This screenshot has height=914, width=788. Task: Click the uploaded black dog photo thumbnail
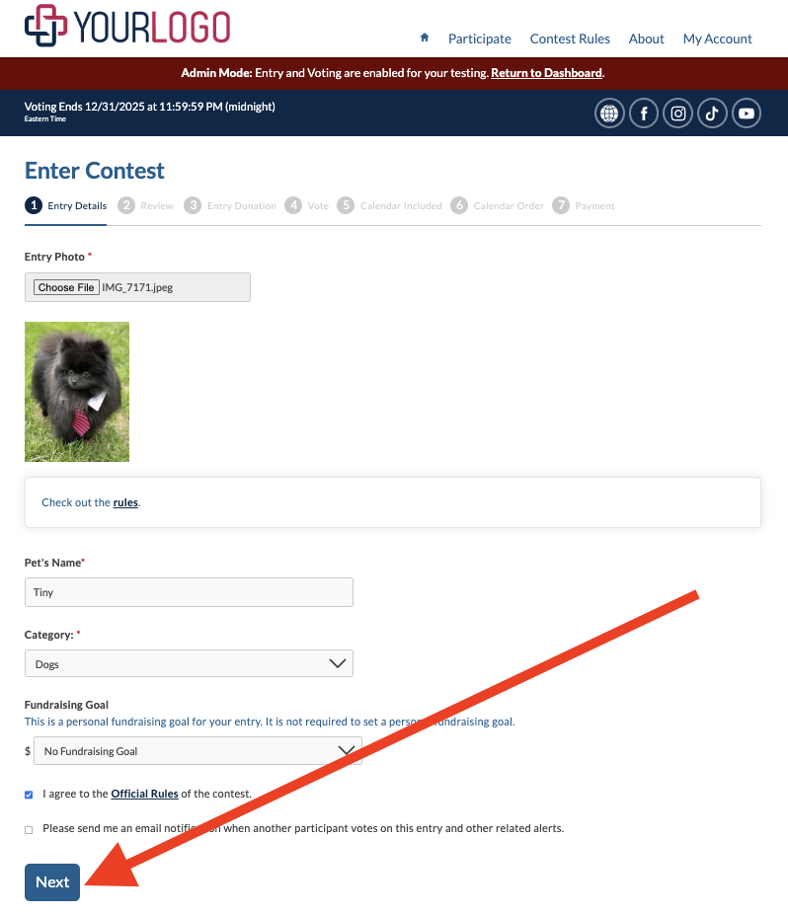(77, 392)
